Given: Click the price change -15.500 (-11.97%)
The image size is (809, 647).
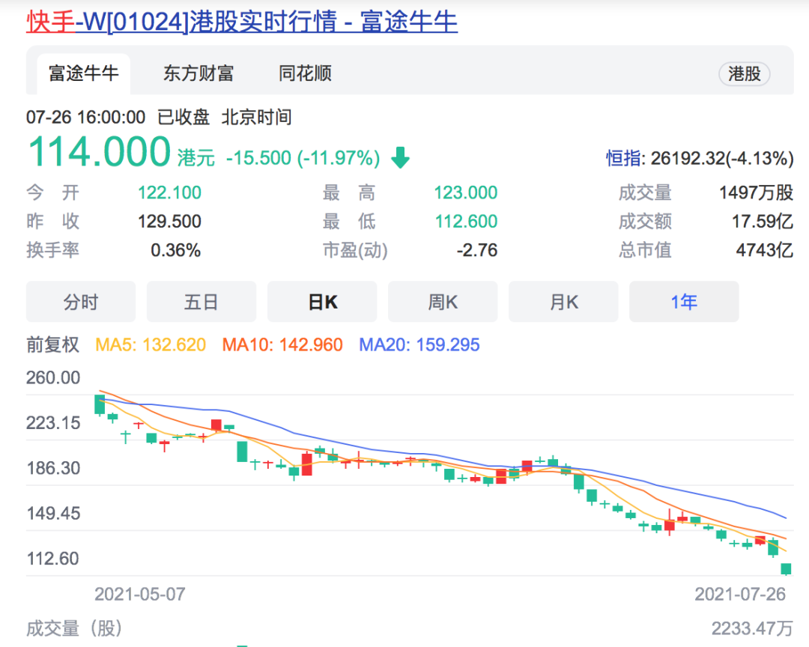Looking at the screenshot, I should click(303, 158).
